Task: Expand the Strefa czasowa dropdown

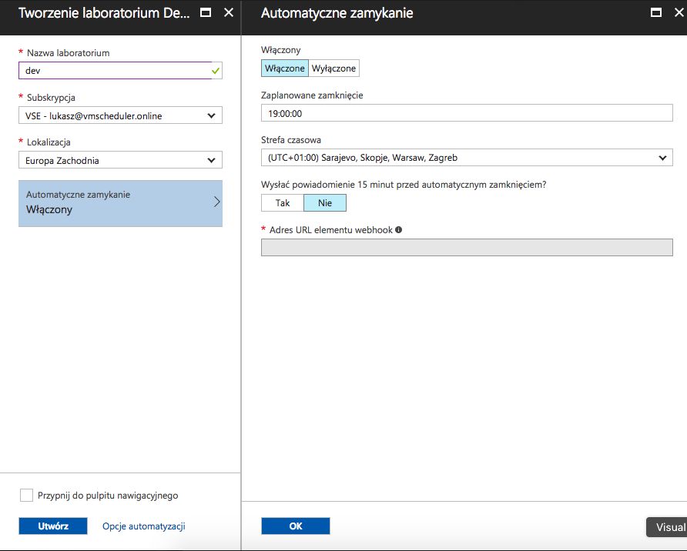Action: click(467, 158)
